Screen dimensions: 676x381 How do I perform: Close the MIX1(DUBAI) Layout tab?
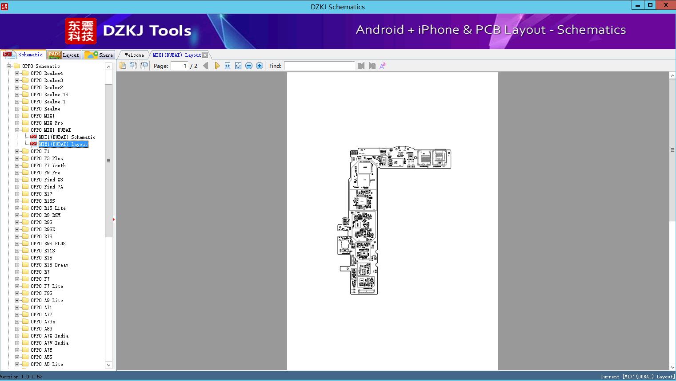coord(205,55)
